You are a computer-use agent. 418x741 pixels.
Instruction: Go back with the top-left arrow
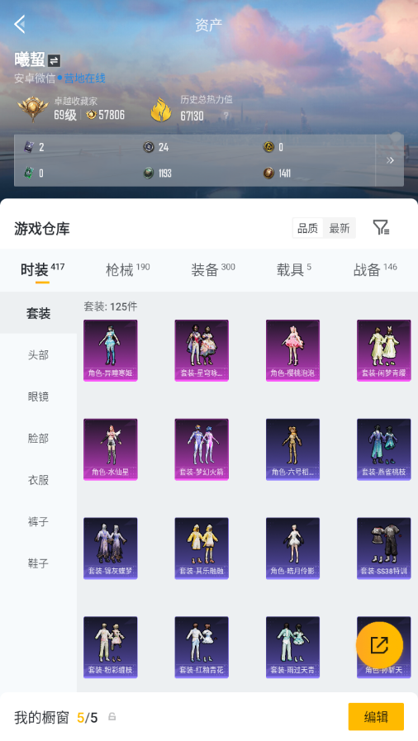[x=19, y=24]
